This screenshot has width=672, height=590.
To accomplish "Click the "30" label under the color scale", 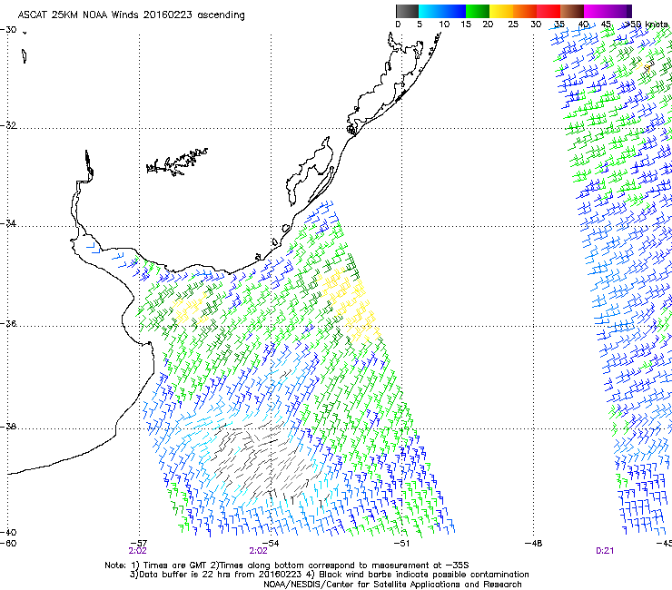I will [536, 25].
